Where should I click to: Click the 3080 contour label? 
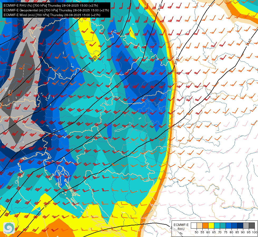[x=94, y=59]
